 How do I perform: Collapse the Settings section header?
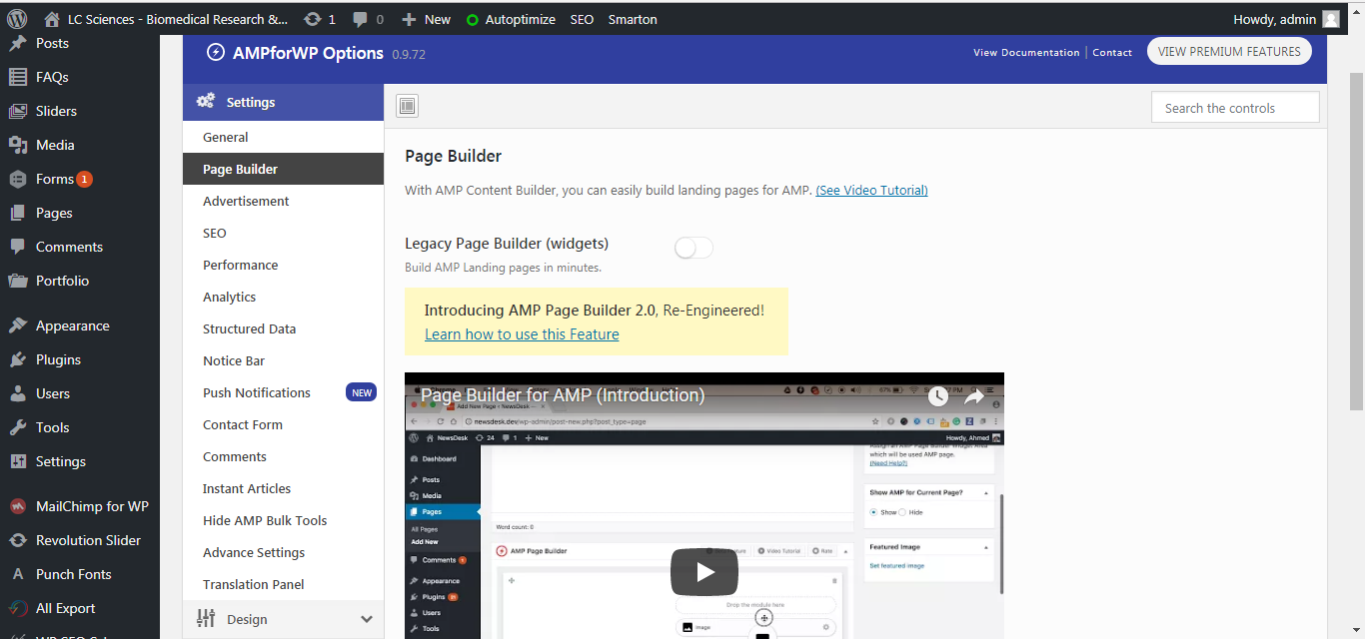pyautogui.click(x=284, y=102)
